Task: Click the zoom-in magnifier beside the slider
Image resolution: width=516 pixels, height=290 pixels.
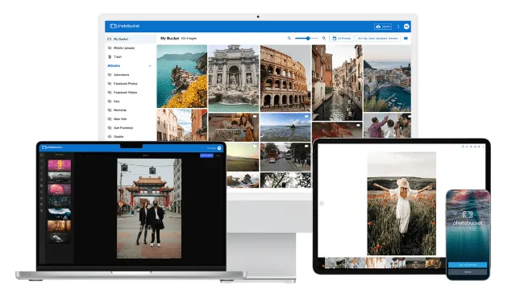Action: pos(324,39)
